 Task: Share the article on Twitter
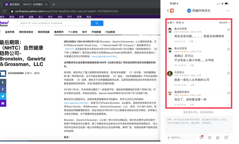click(x=3, y=96)
